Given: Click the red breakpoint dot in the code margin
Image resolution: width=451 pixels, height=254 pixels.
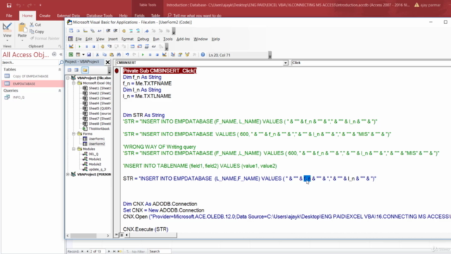Looking at the screenshot, I should 116,71.
